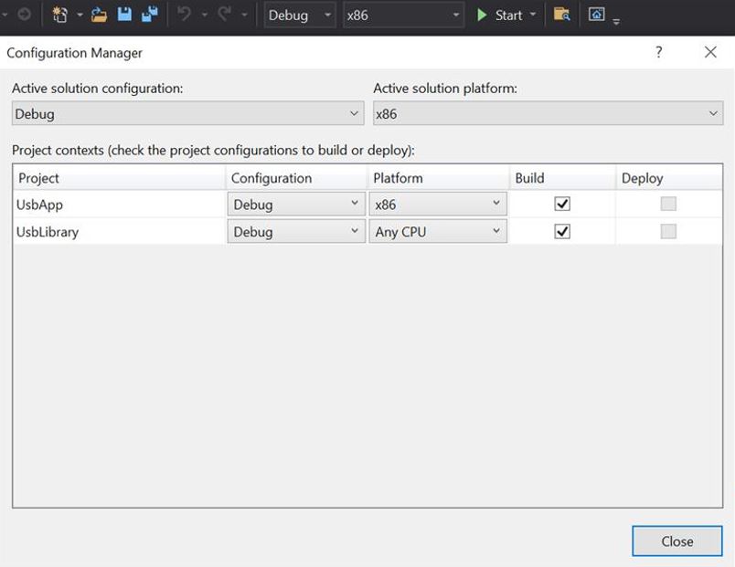Change UsbLibrary platform from Any CPU
Screen dimensions: 735x567
(x=498, y=231)
